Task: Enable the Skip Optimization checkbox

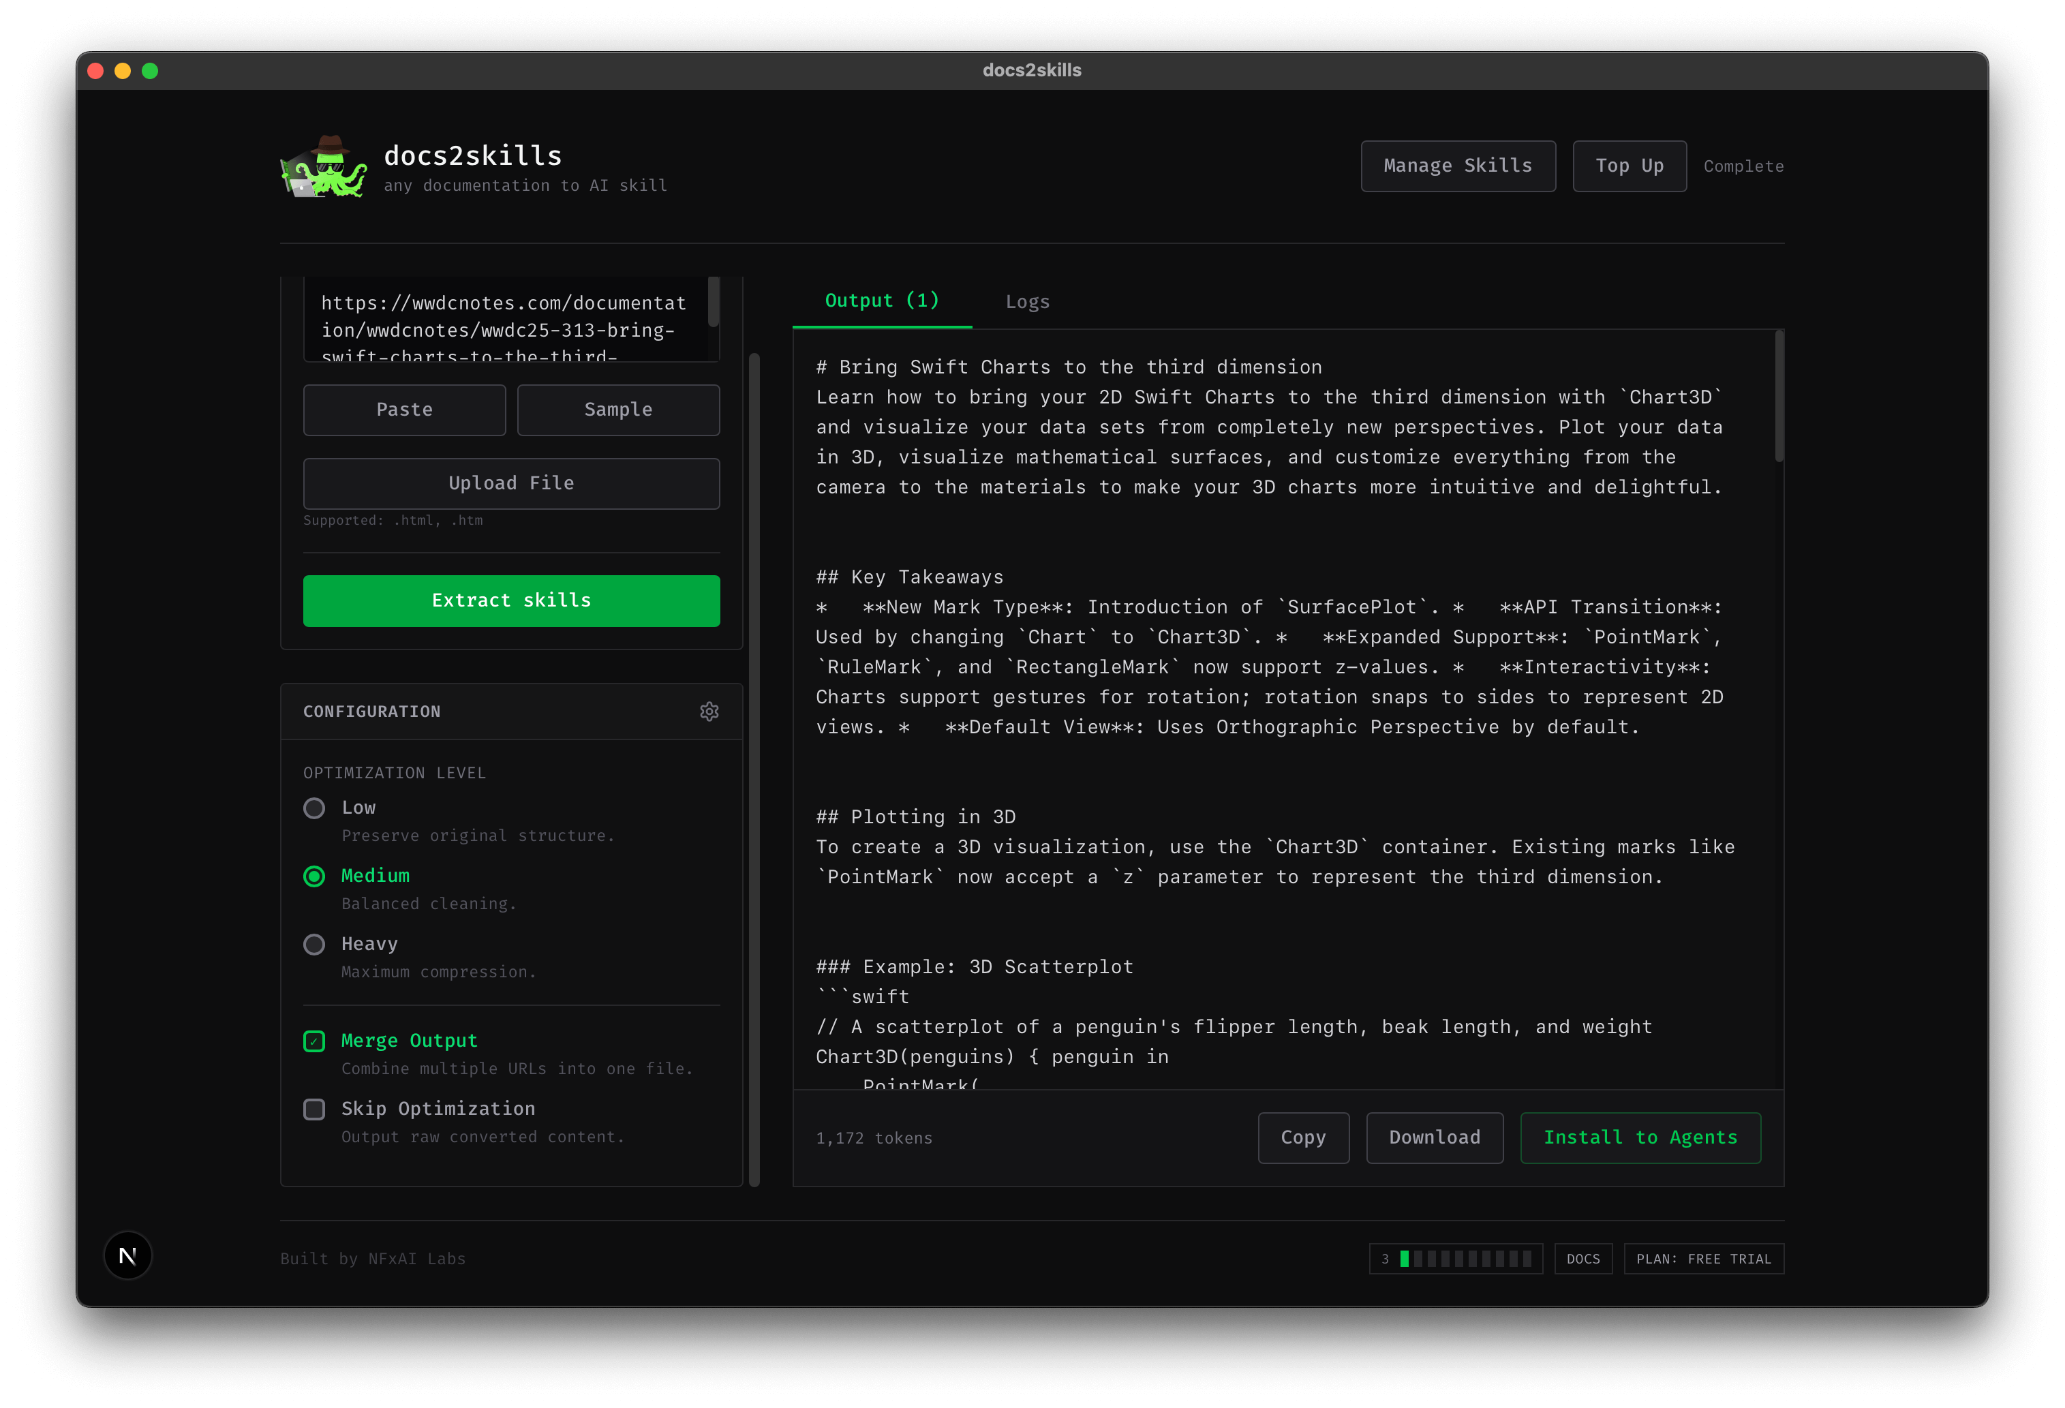Action: (x=313, y=1109)
